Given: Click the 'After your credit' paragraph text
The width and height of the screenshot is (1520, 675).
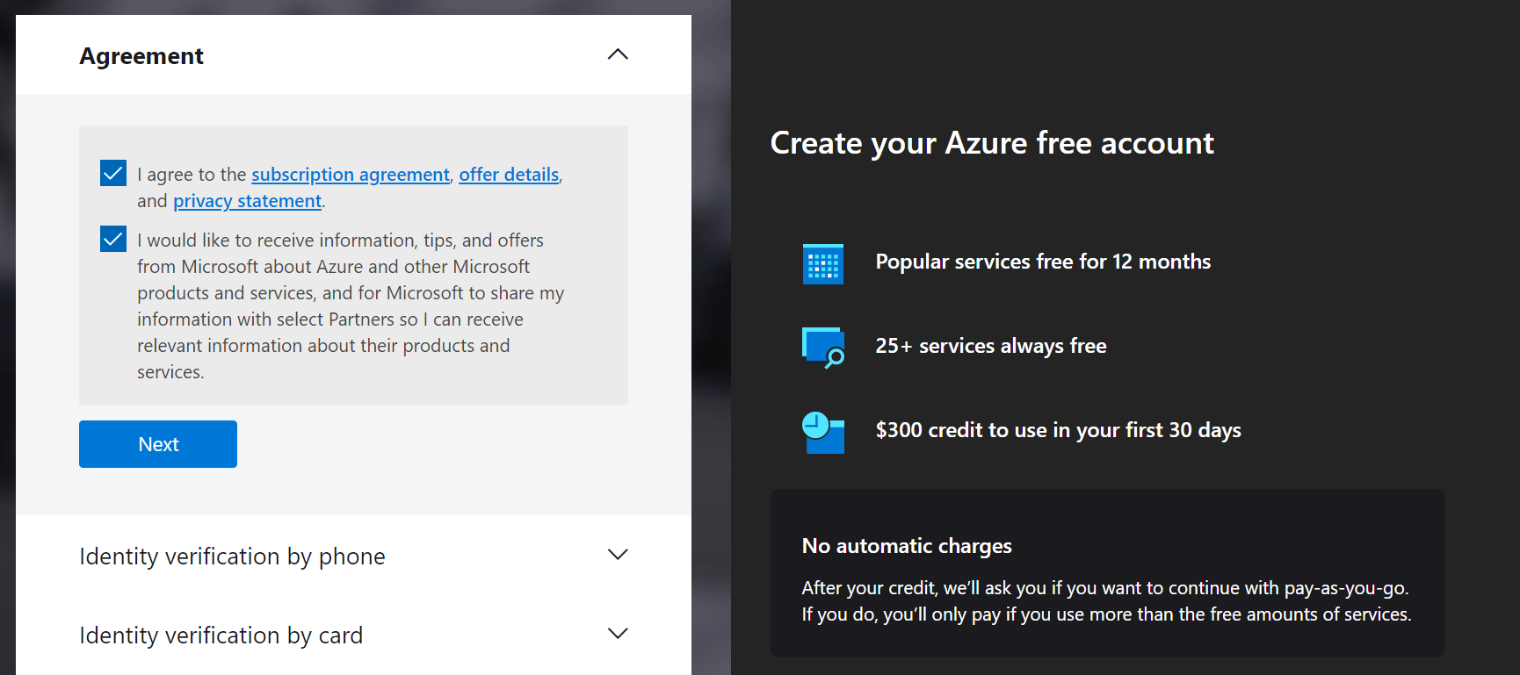Looking at the screenshot, I should click(1106, 601).
